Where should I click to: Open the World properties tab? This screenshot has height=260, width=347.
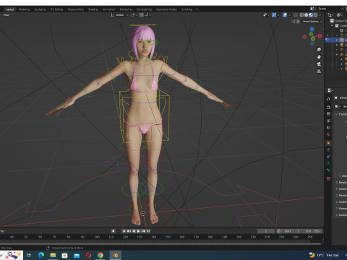pyautogui.click(x=328, y=134)
